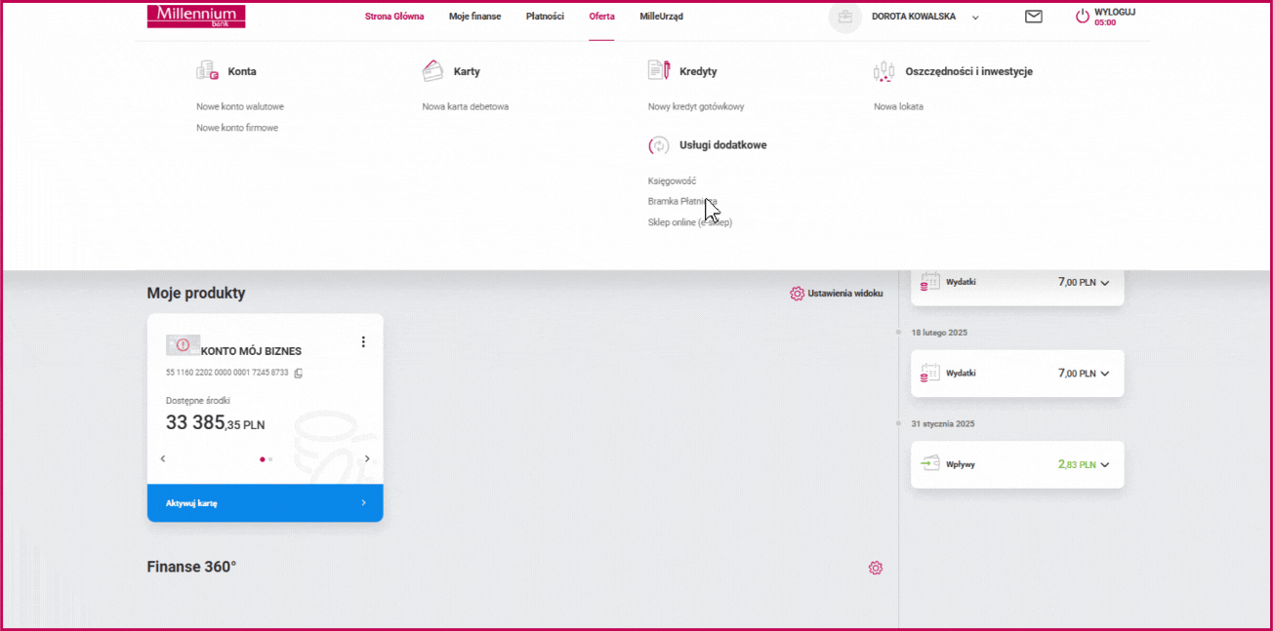1273x631 pixels.
Task: Open Płatności menu
Action: coord(546,17)
